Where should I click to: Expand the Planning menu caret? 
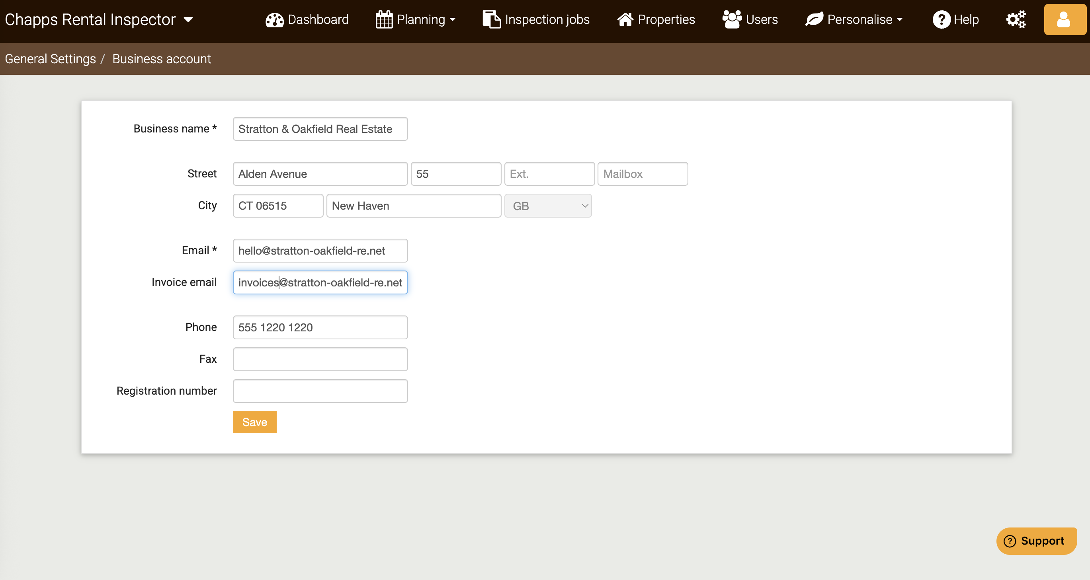click(453, 20)
